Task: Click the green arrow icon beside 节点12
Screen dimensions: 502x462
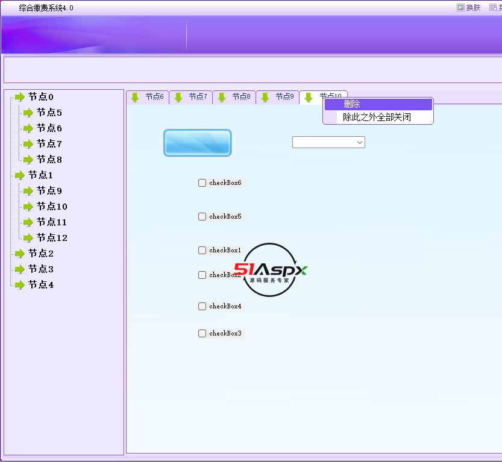Action: (x=28, y=238)
